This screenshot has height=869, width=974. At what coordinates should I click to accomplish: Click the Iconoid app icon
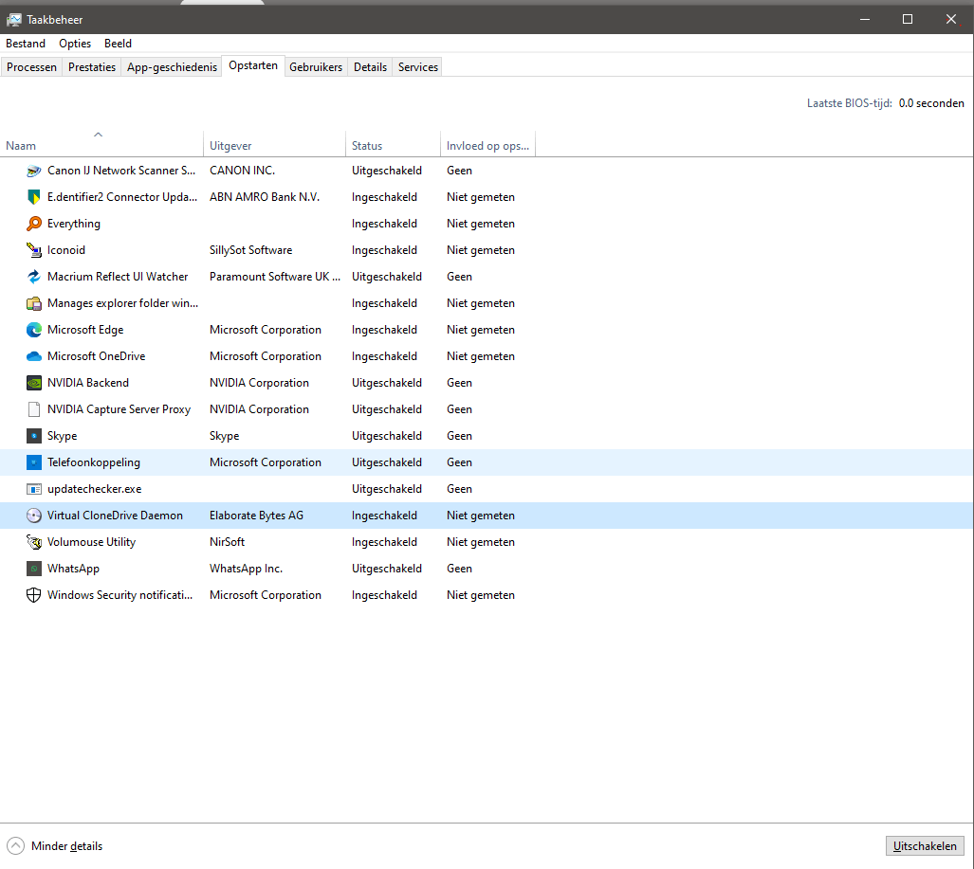pos(34,250)
